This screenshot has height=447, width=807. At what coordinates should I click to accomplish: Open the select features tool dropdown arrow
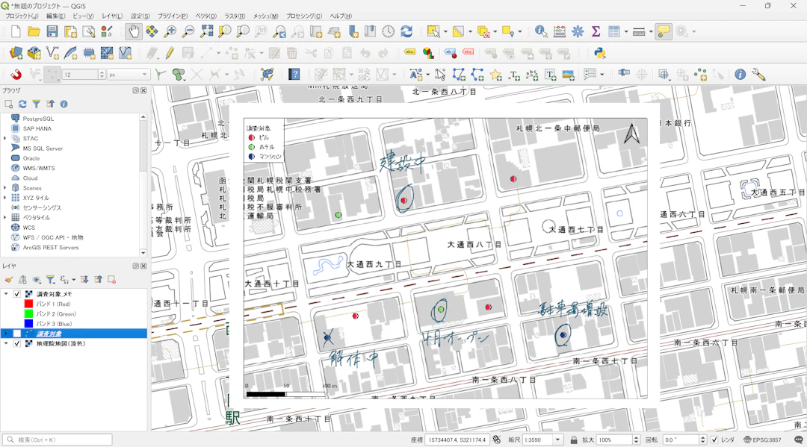(445, 32)
